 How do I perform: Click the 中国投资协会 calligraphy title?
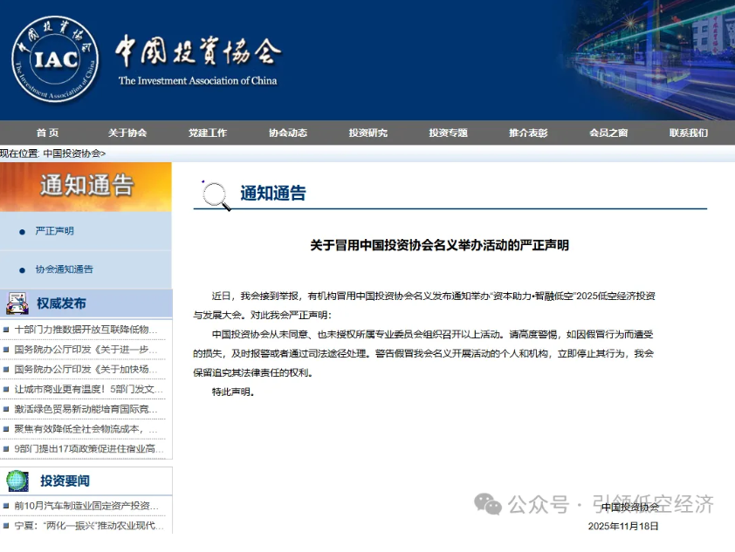point(198,51)
